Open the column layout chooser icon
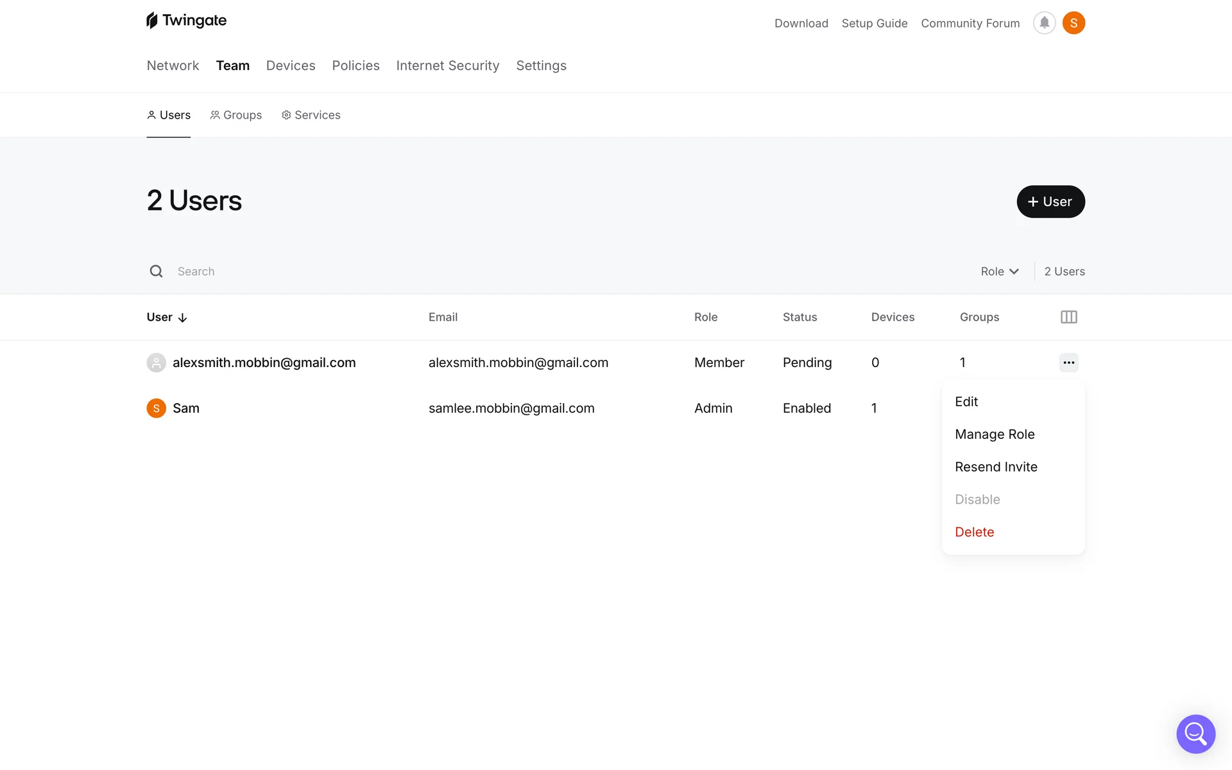The height and width of the screenshot is (770, 1232). [x=1068, y=317]
